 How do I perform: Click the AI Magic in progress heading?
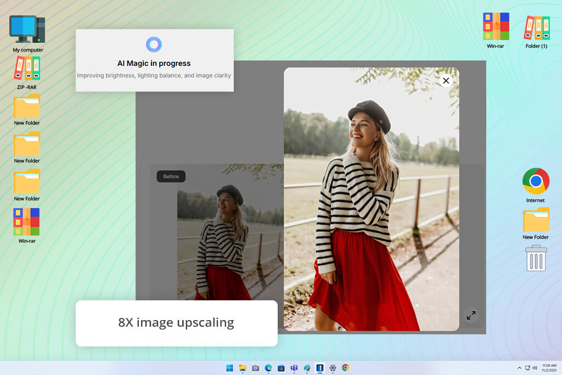click(x=154, y=64)
